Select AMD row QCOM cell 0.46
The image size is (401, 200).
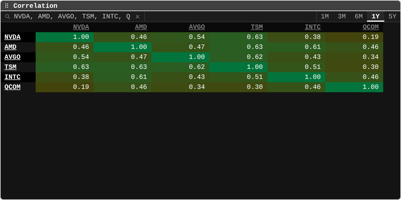click(x=354, y=47)
